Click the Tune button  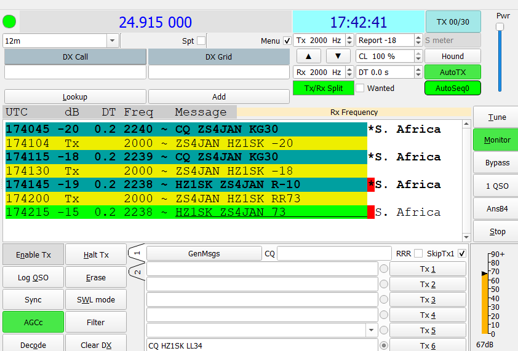[x=497, y=117]
